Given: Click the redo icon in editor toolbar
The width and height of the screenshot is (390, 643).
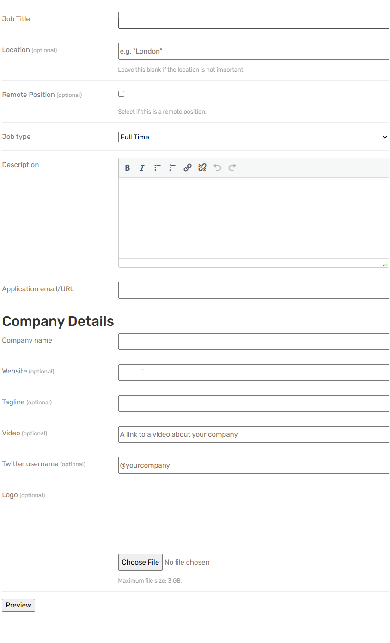Looking at the screenshot, I should [232, 168].
